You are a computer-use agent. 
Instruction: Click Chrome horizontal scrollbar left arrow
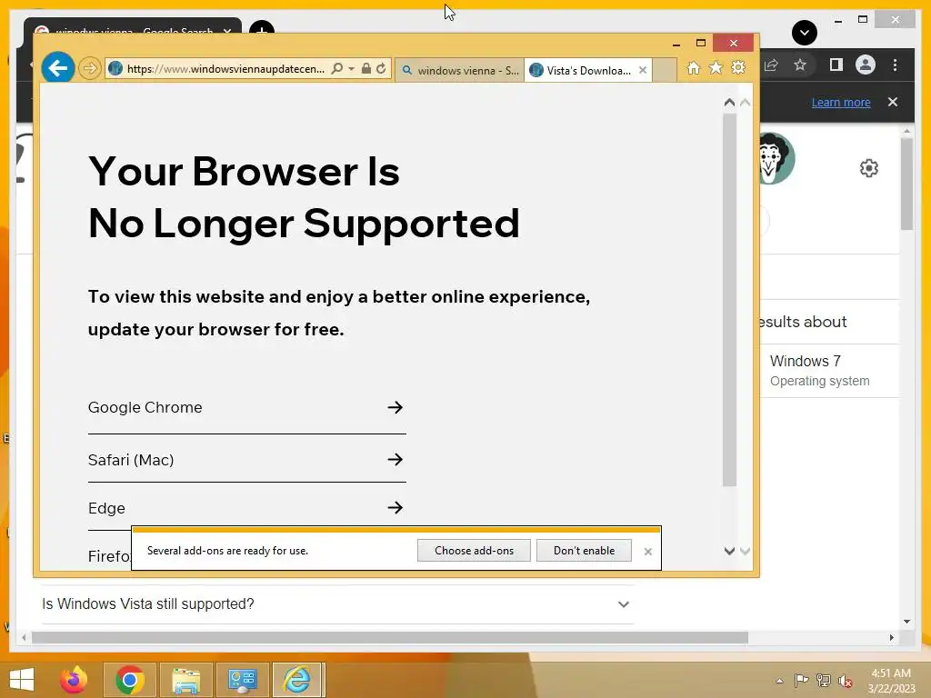pyautogui.click(x=24, y=637)
